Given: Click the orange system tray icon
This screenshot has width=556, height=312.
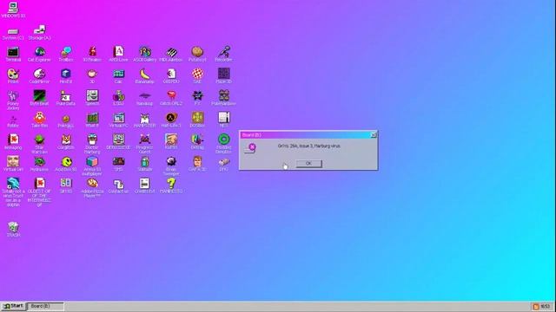Looking at the screenshot, I should [536, 306].
